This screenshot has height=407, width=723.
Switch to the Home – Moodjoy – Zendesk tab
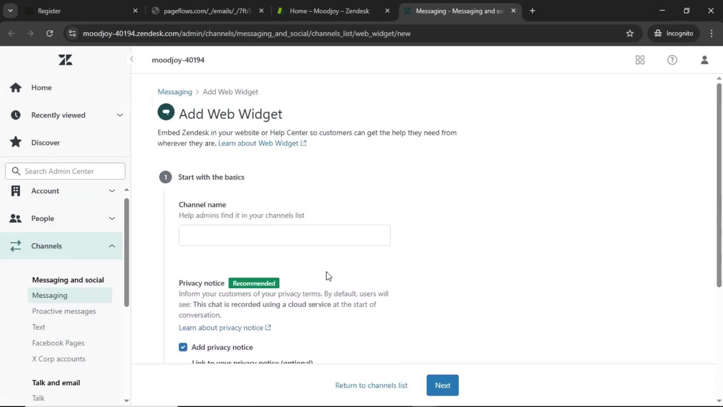pos(334,11)
